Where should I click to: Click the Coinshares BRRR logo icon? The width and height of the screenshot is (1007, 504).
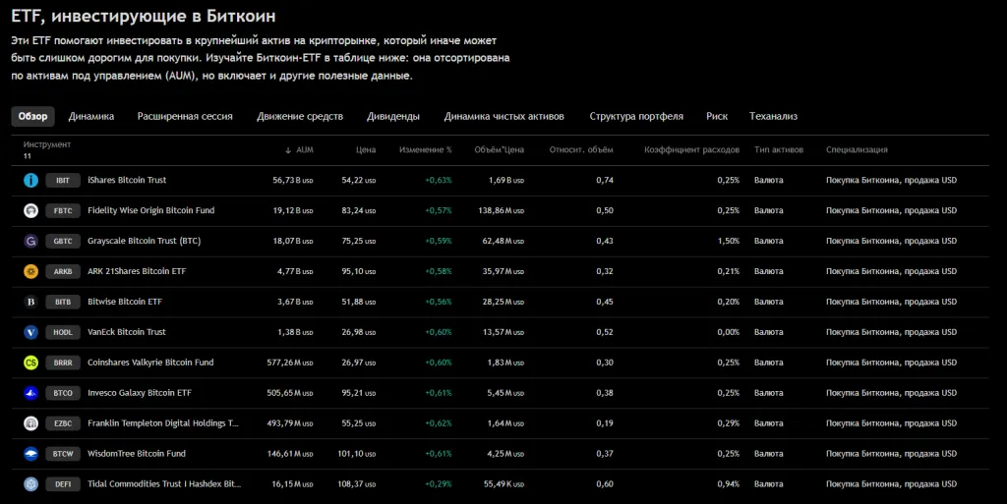[x=30, y=363]
